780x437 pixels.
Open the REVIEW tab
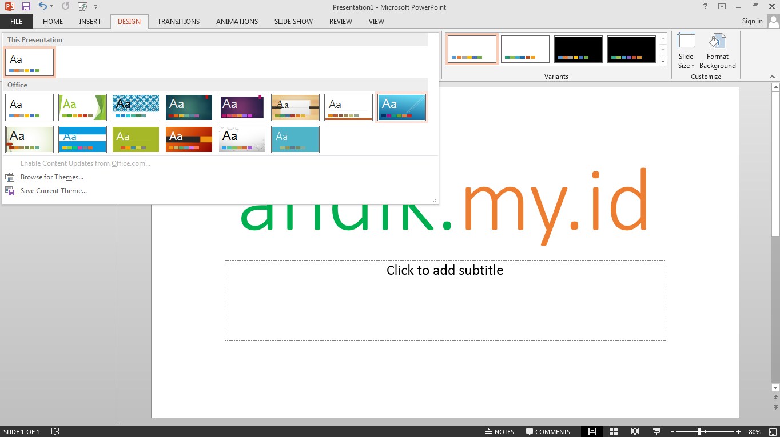pos(341,22)
